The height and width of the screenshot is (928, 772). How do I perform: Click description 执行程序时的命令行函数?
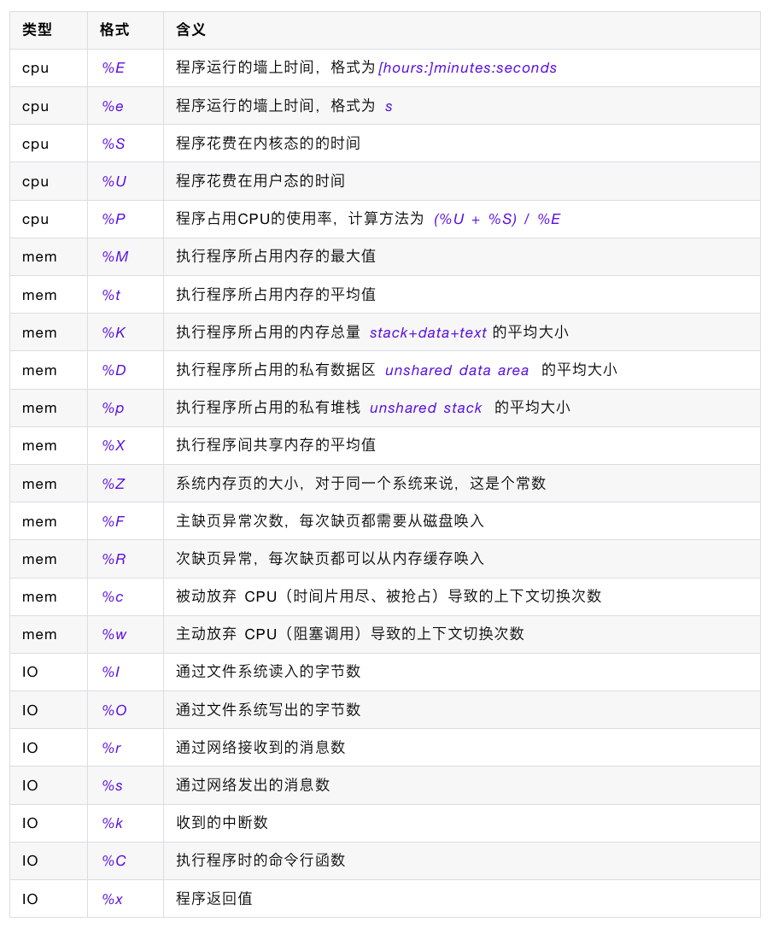coord(260,860)
